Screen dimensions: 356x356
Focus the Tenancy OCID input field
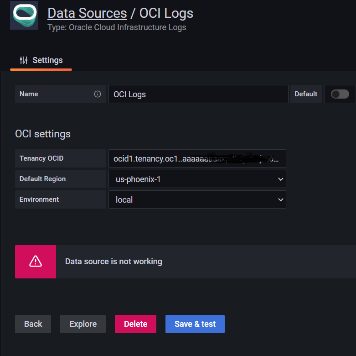tap(197, 158)
